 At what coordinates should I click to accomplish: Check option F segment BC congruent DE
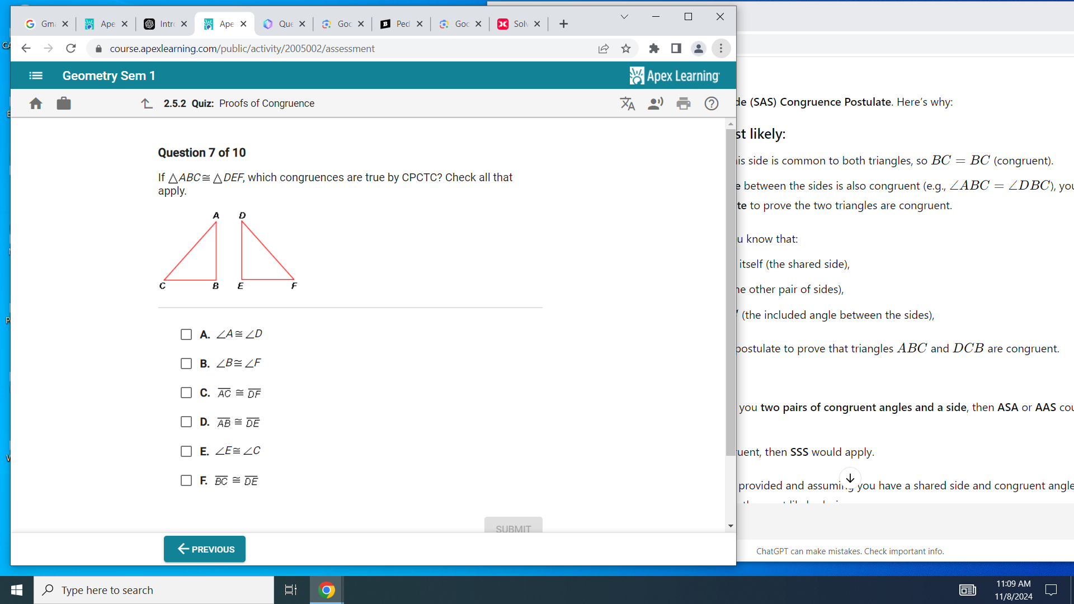[186, 480]
